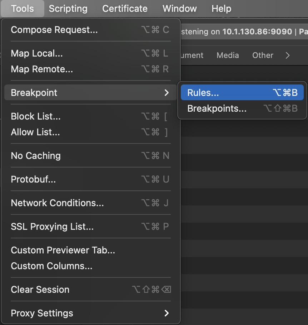The height and width of the screenshot is (325, 308).
Task: Open Compose Request from Tools menu
Action: 54,30
